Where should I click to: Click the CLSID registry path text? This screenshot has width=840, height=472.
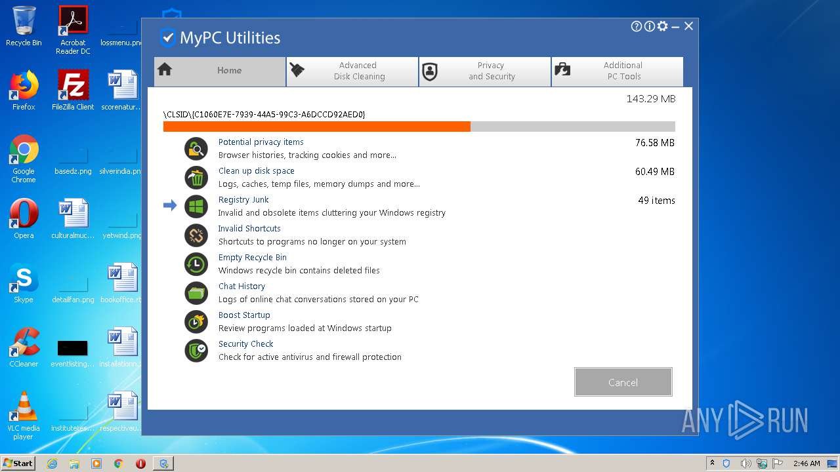[x=264, y=115]
